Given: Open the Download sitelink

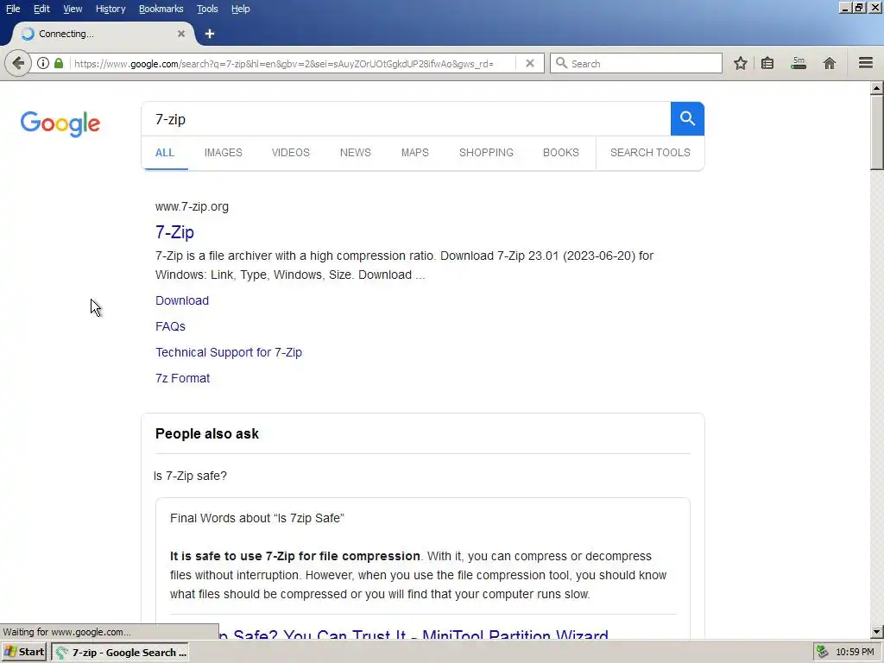Looking at the screenshot, I should [182, 300].
